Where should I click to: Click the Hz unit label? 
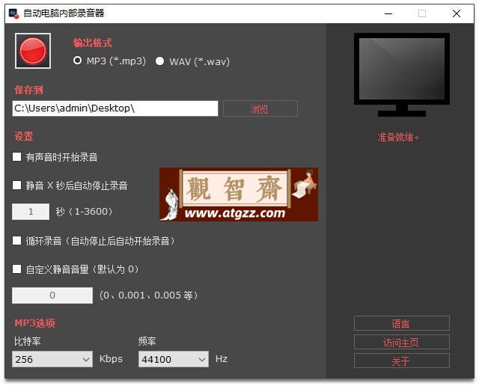point(222,359)
